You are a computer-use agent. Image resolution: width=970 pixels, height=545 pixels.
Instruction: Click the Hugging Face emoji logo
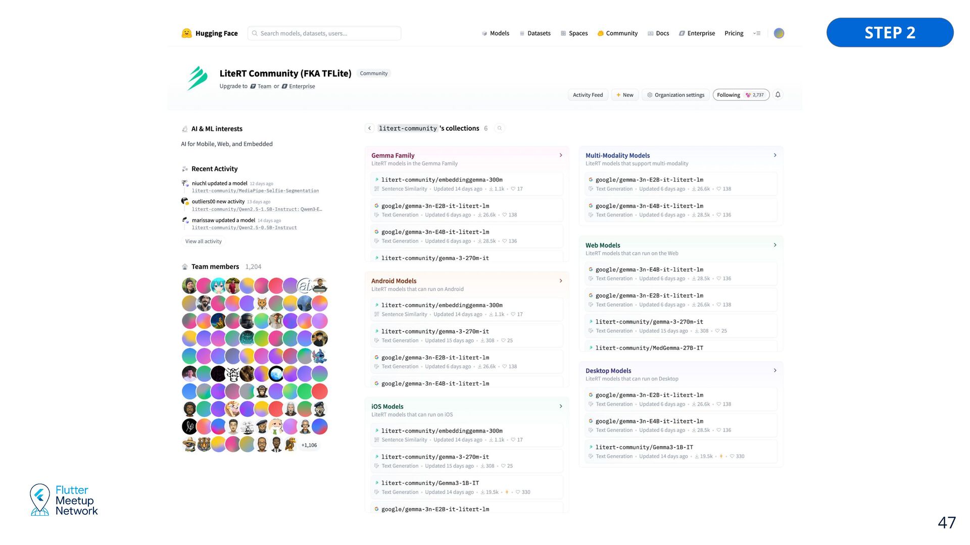tap(186, 33)
